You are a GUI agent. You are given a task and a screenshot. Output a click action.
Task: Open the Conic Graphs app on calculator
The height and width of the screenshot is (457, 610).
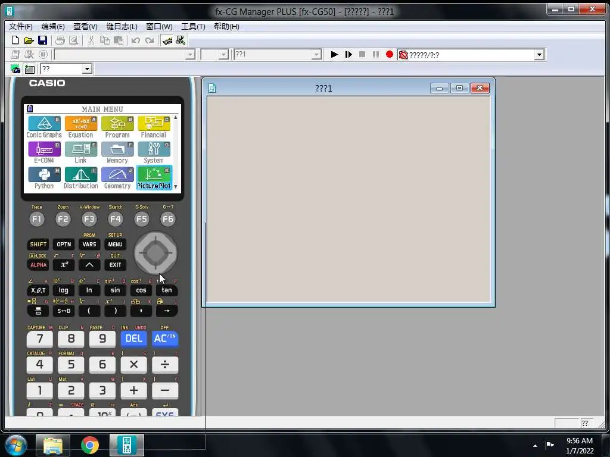click(x=44, y=127)
